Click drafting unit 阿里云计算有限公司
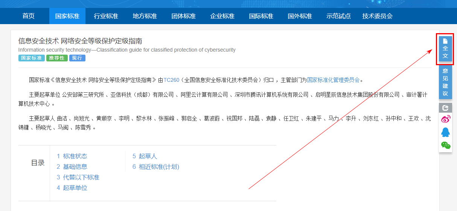This screenshot has height=211, width=457. coord(204,95)
